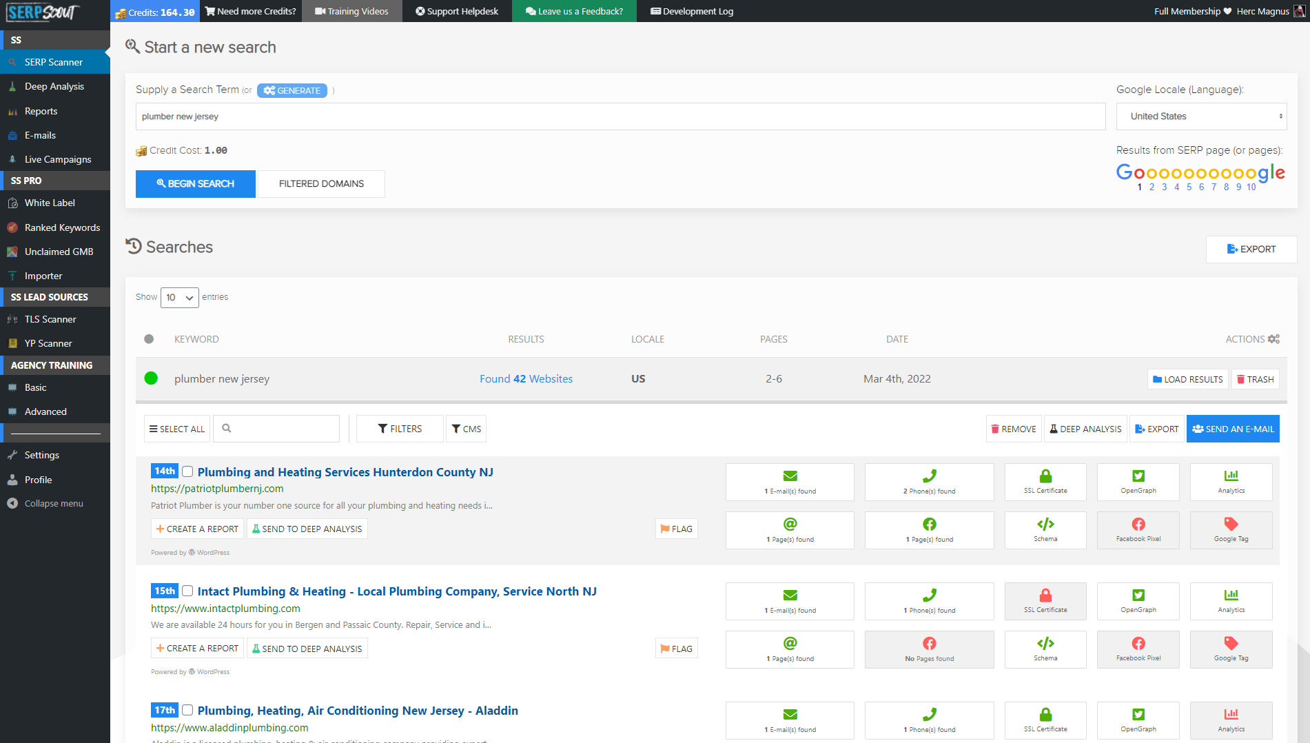Open the FILTERS dropdown

pos(400,429)
